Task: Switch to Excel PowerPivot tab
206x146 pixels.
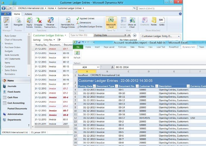Action: coord(174,47)
